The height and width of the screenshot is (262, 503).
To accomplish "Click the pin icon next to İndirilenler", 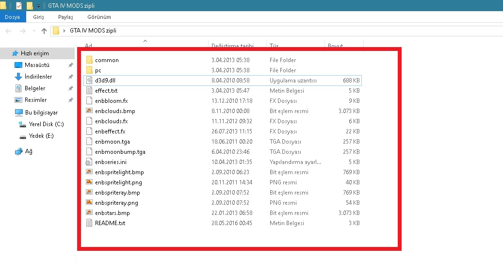I will 70,77.
